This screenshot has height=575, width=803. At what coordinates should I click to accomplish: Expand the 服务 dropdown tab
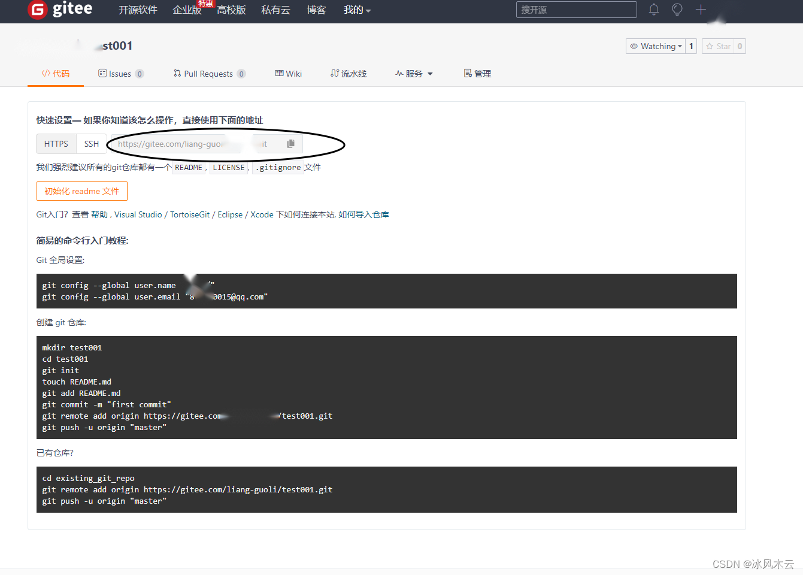pos(414,74)
